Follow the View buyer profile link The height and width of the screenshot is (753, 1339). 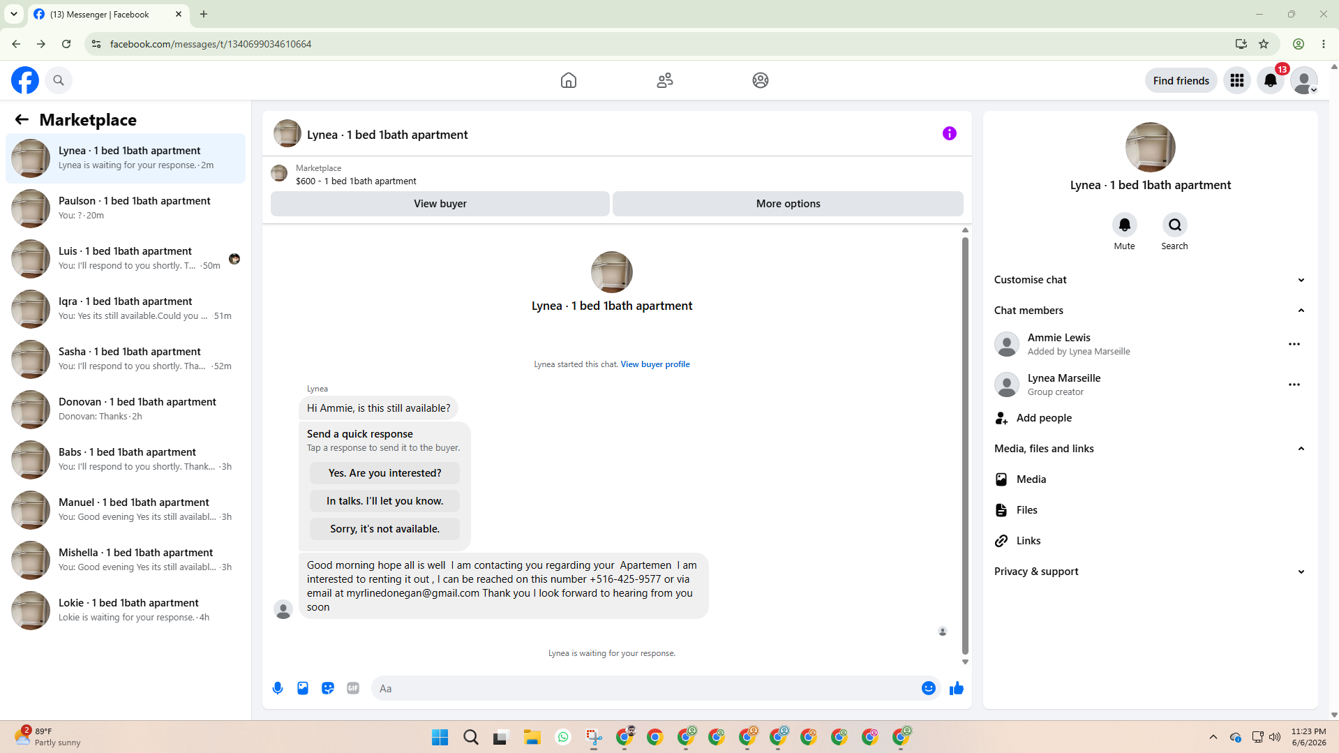pyautogui.click(x=655, y=364)
